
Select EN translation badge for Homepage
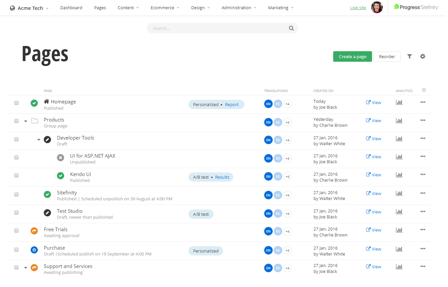[268, 104]
